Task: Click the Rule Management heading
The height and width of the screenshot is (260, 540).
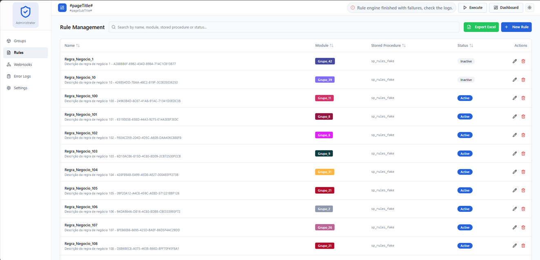Action: click(x=82, y=27)
